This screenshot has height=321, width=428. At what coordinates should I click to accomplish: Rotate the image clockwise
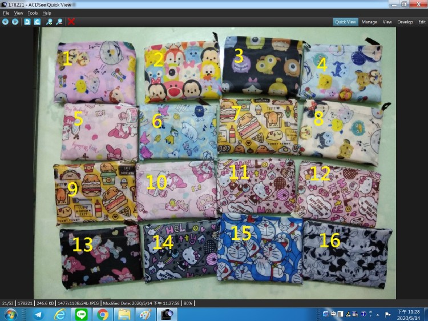point(37,22)
